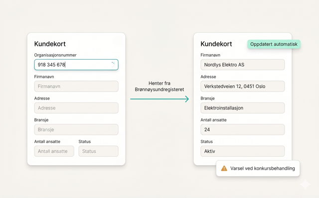Open the Varsel ved konkursbehandling notification
Image resolution: width=319 pixels, height=198 pixels.
click(258, 168)
